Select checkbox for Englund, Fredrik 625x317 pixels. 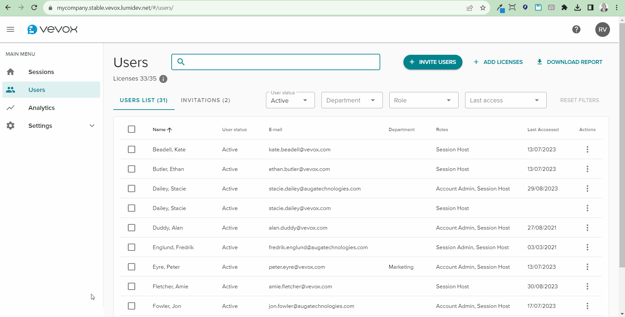132,247
